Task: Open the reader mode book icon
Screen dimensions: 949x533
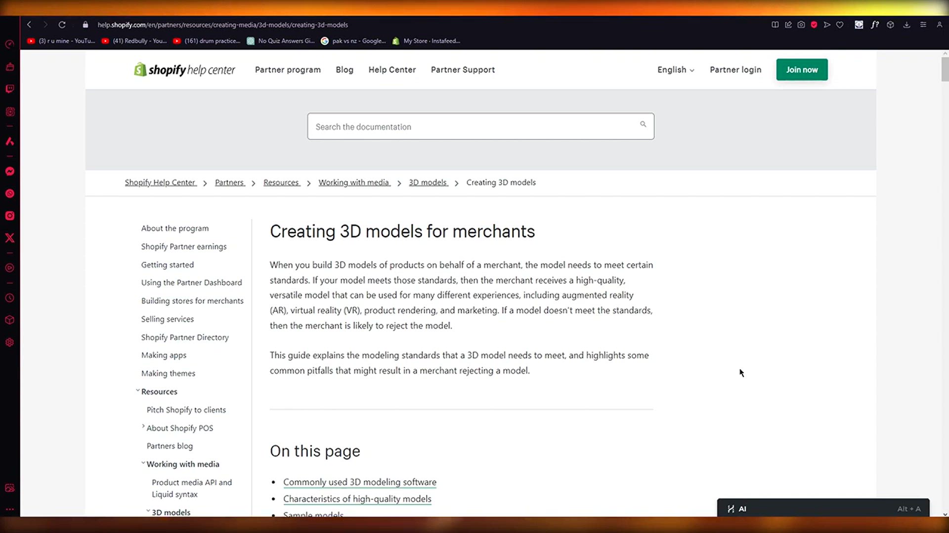Action: [775, 25]
